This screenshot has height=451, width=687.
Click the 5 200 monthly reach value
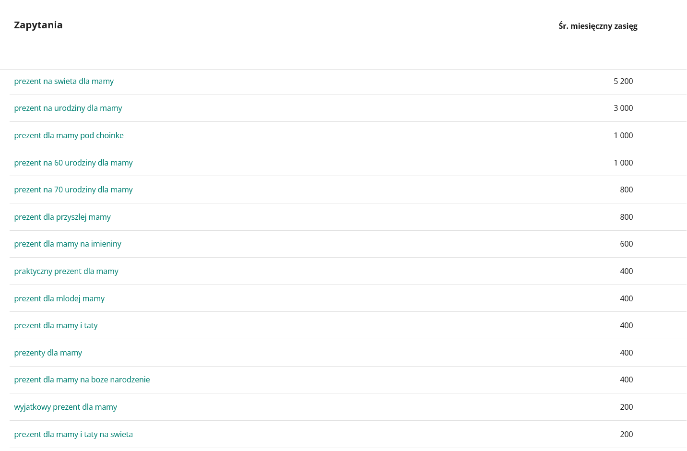click(623, 82)
